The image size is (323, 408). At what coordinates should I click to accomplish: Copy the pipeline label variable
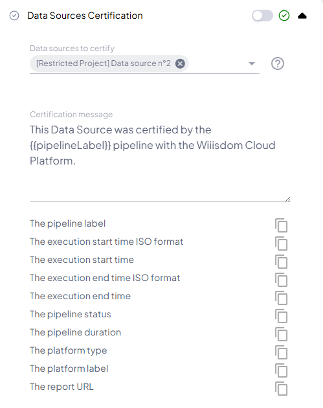(x=281, y=225)
